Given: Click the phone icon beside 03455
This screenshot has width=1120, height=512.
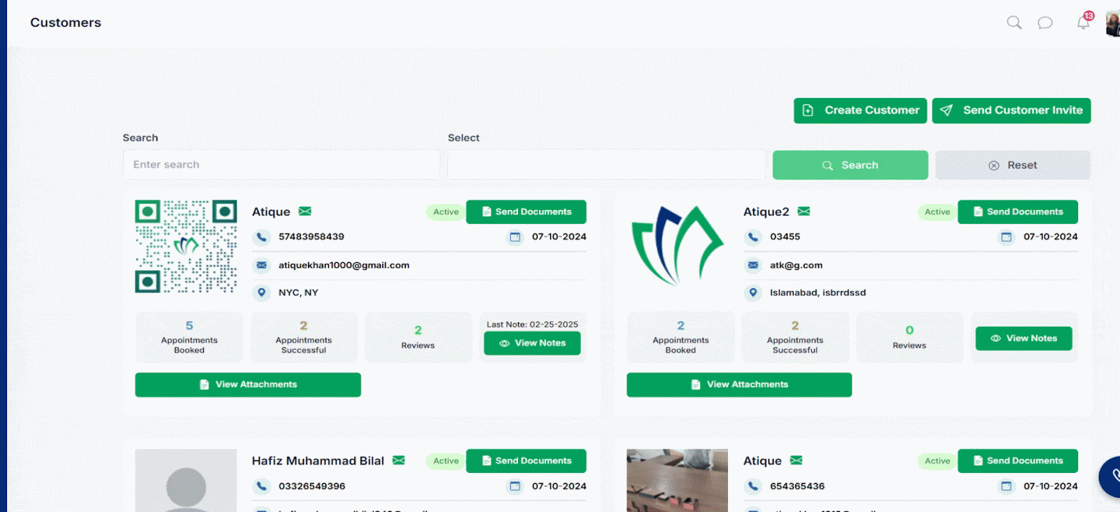Looking at the screenshot, I should click(x=752, y=237).
